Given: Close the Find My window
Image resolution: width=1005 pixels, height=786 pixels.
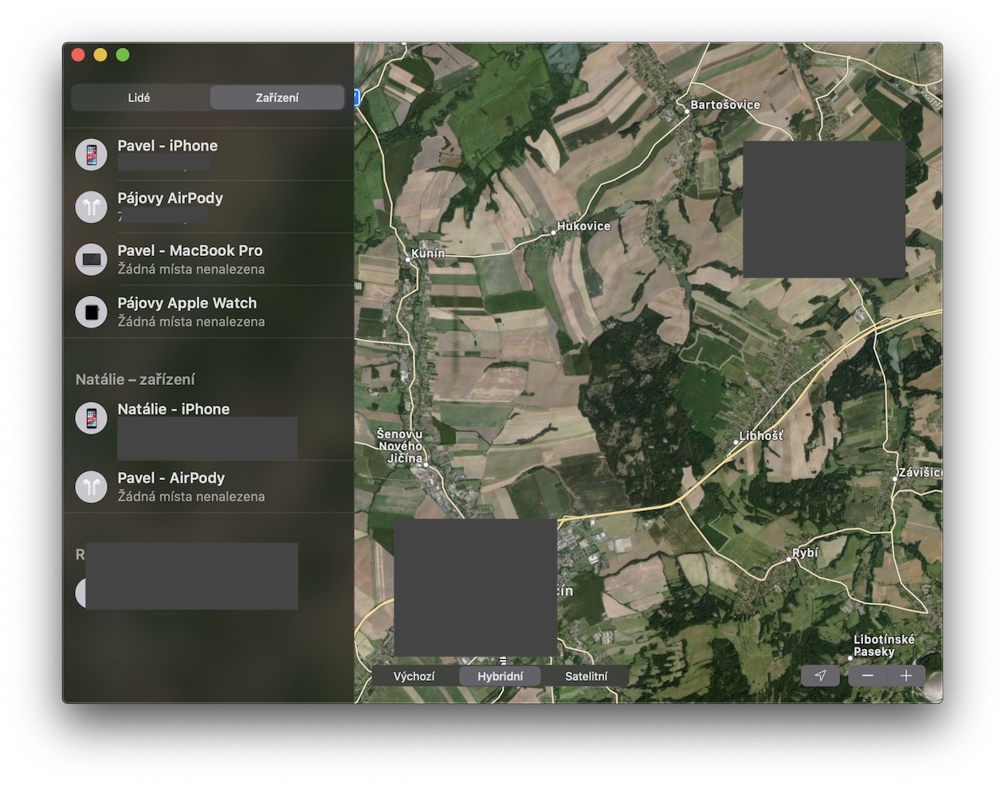Looking at the screenshot, I should (78, 55).
